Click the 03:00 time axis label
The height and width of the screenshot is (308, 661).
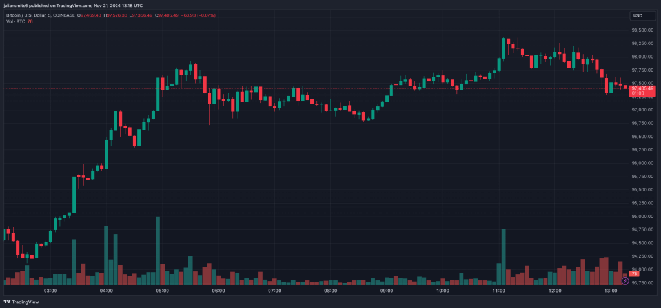[x=50, y=291]
